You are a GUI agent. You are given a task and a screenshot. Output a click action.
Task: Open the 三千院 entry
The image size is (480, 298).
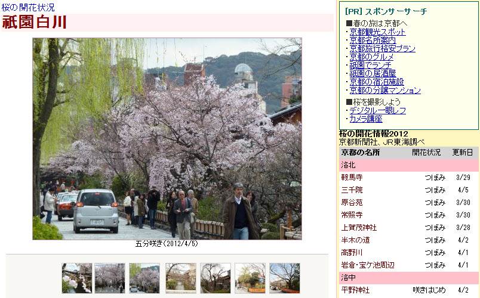click(352, 190)
